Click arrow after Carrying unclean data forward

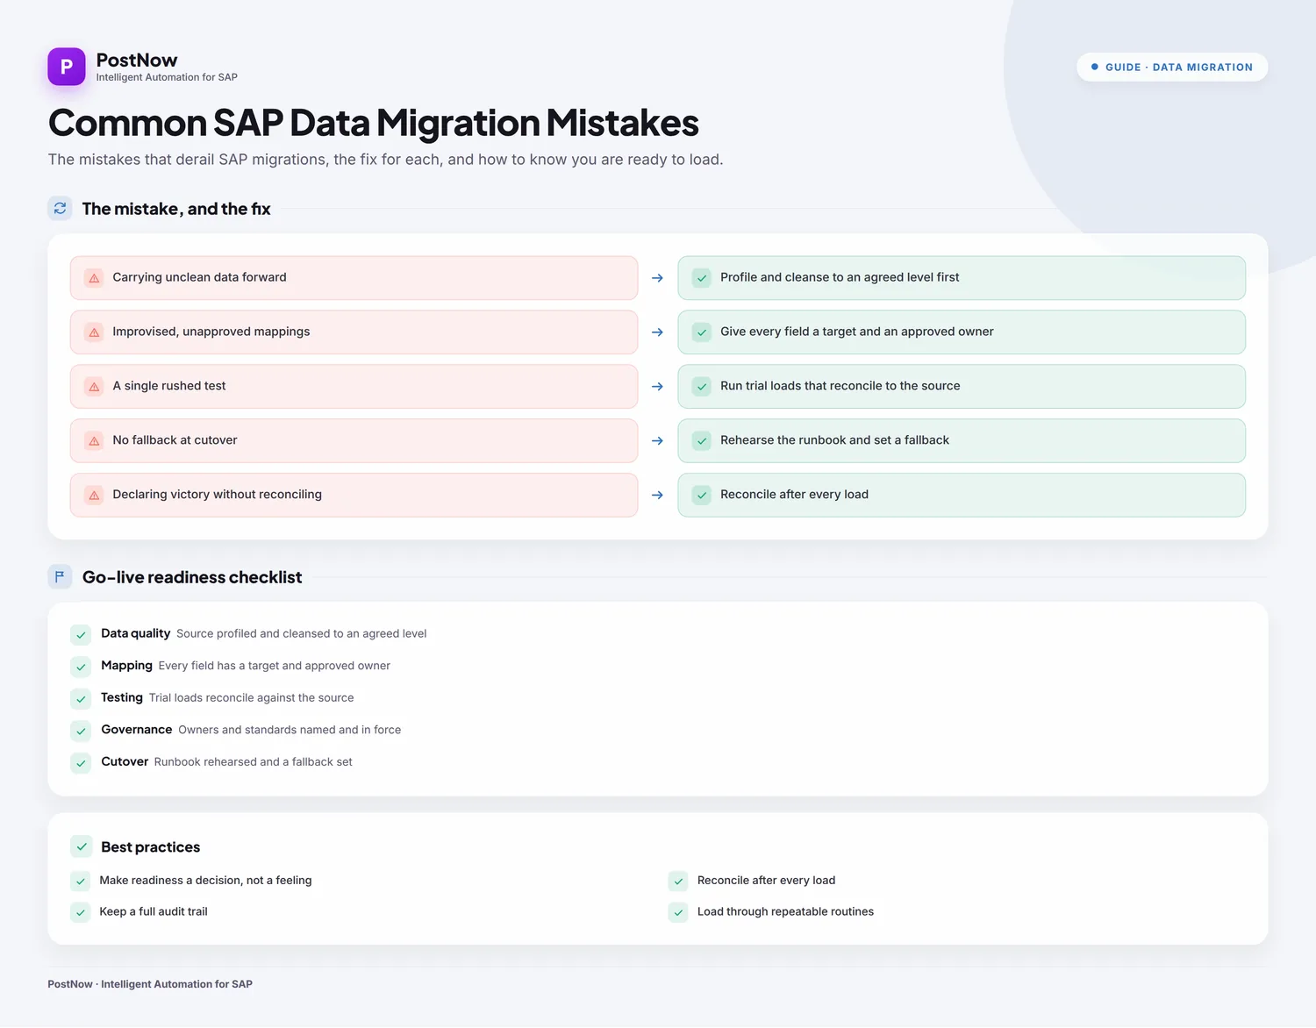pos(657,278)
